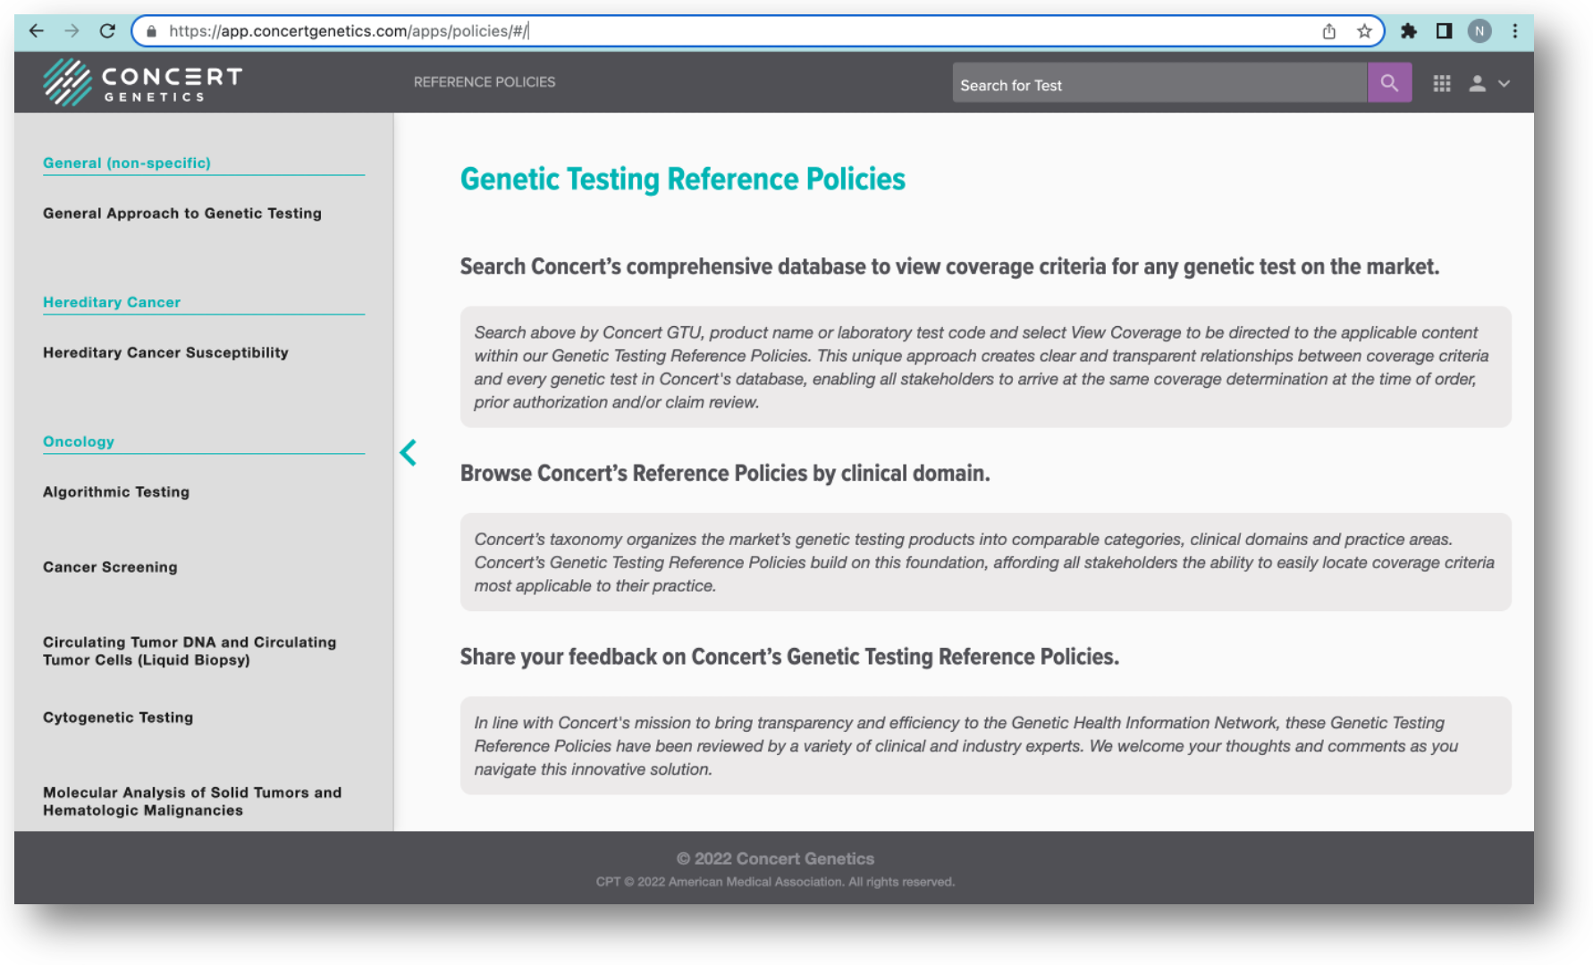
Task: Click the Genetic Testing Reference Policies title
Action: pos(683,179)
